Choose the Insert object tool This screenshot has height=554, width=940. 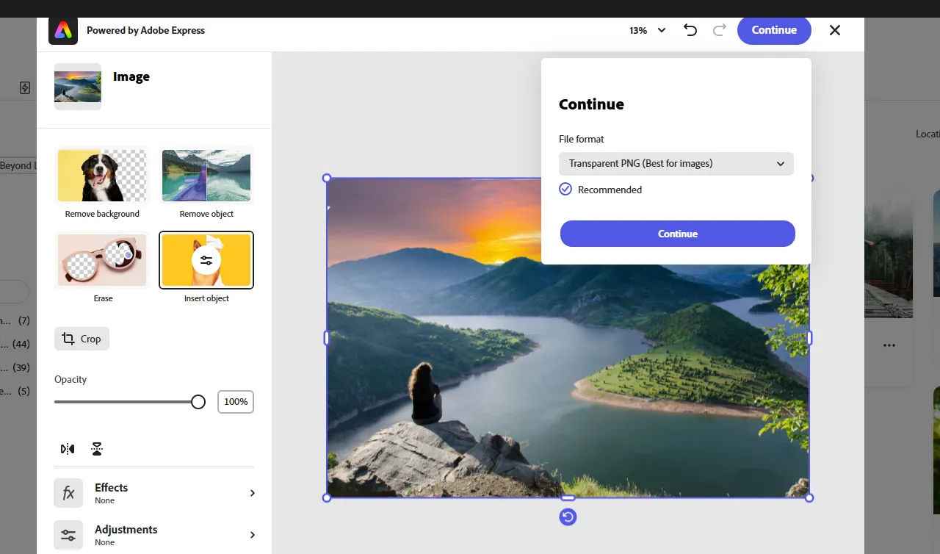[206, 268]
